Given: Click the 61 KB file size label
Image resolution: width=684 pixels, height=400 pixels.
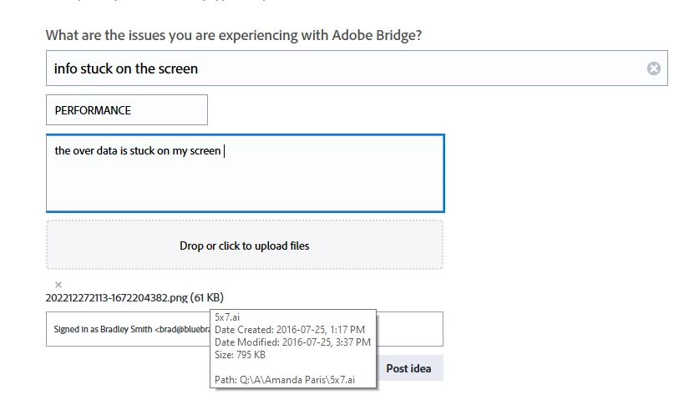Looking at the screenshot, I should [x=207, y=297].
